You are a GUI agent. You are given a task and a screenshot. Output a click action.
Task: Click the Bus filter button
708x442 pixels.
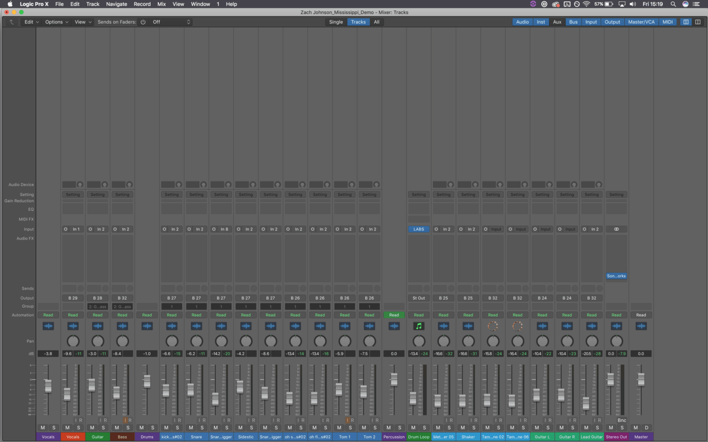tap(573, 22)
